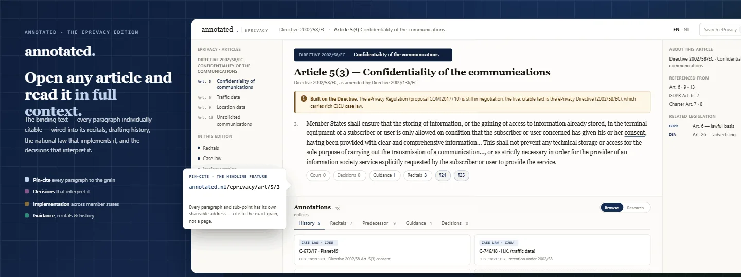Click the underlined word consent
This screenshot has height=277, width=741.
tap(635, 133)
